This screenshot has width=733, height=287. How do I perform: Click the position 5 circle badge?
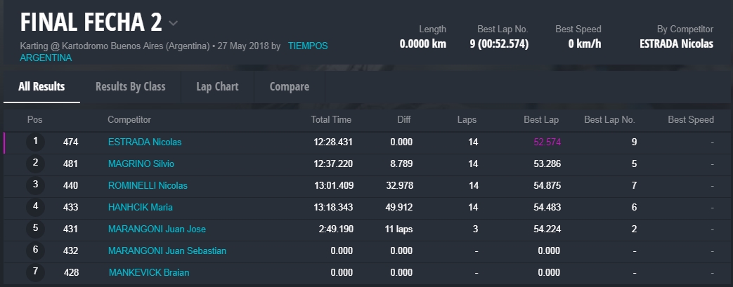tap(35, 229)
